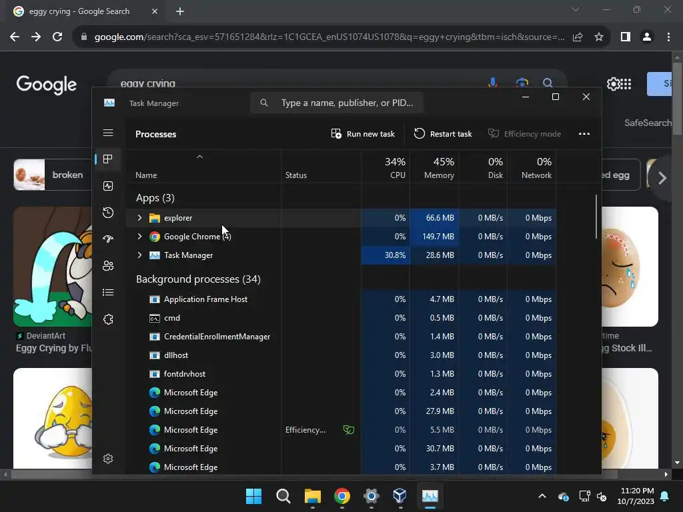The height and width of the screenshot is (512, 683).
Task: Expand the Task Manager process group
Action: tap(139, 255)
